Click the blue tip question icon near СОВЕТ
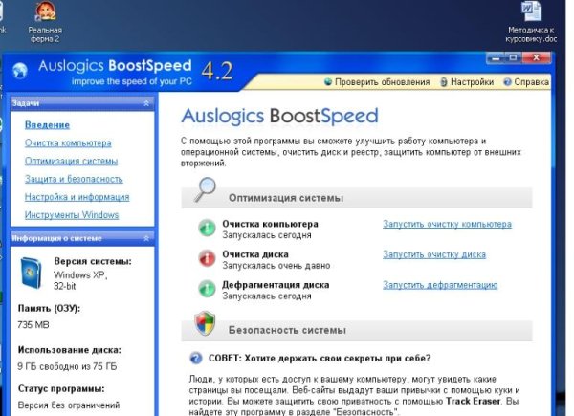Viewport: 574px width, 416px height. pos(196,358)
